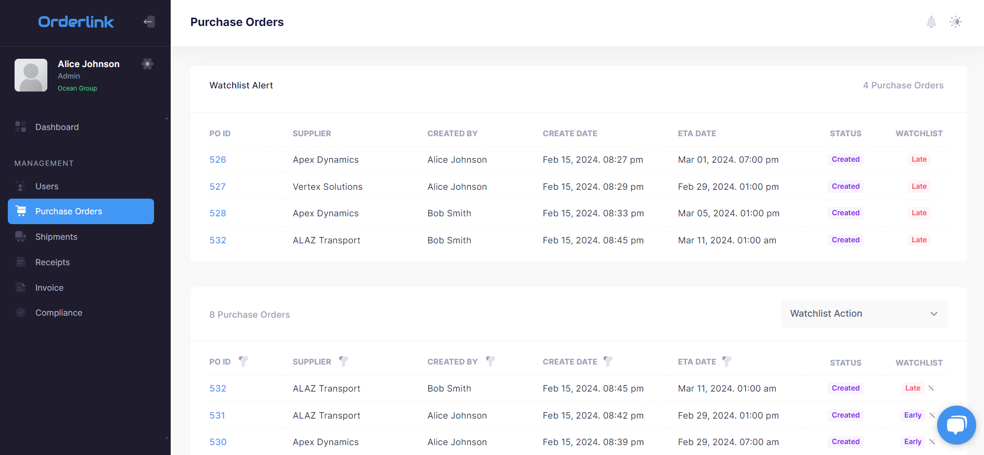The width and height of the screenshot is (984, 455).
Task: Remove PO 532 from watchlist
Action: 931,388
